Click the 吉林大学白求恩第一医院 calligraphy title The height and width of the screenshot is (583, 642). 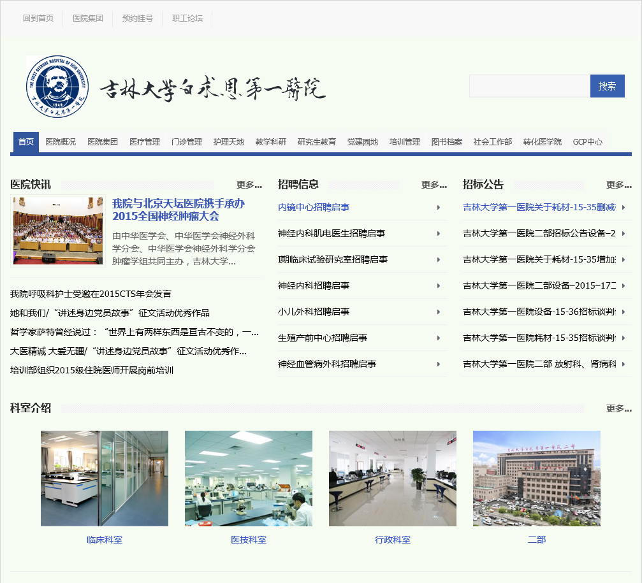[x=212, y=89]
